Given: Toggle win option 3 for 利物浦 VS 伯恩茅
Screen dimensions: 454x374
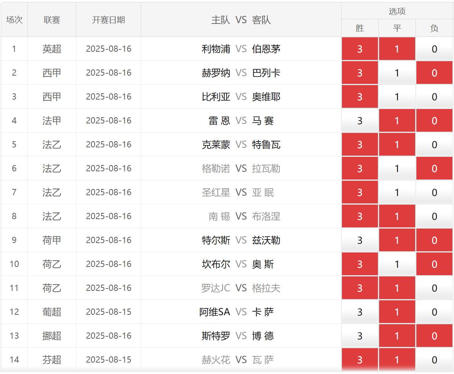Looking at the screenshot, I should tap(360, 49).
